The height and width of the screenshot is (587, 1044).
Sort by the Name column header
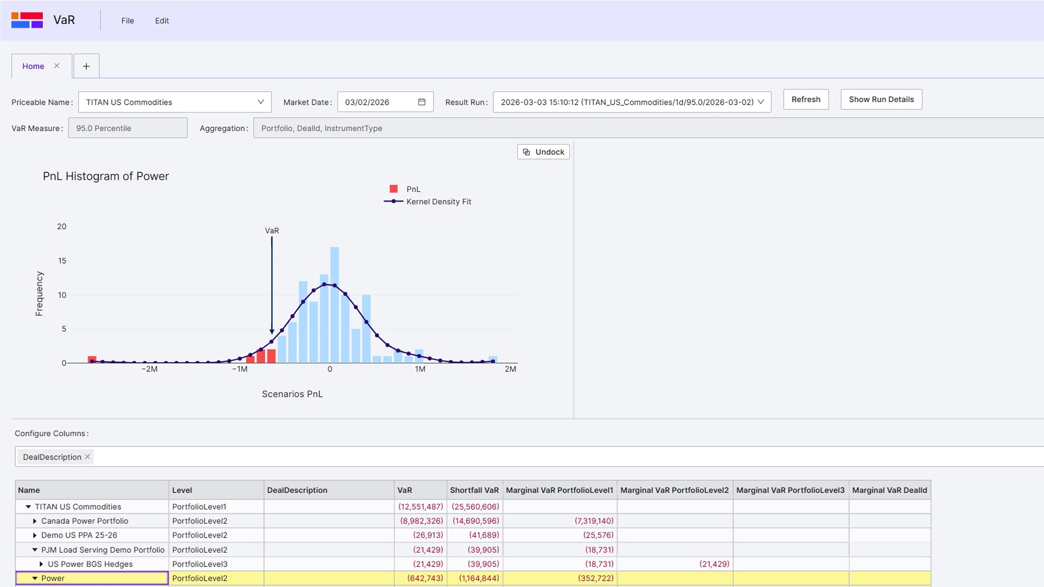[x=92, y=490]
